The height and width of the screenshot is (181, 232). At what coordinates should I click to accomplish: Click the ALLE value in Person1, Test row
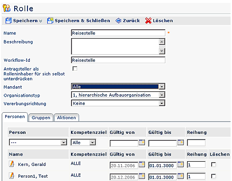click(76, 175)
